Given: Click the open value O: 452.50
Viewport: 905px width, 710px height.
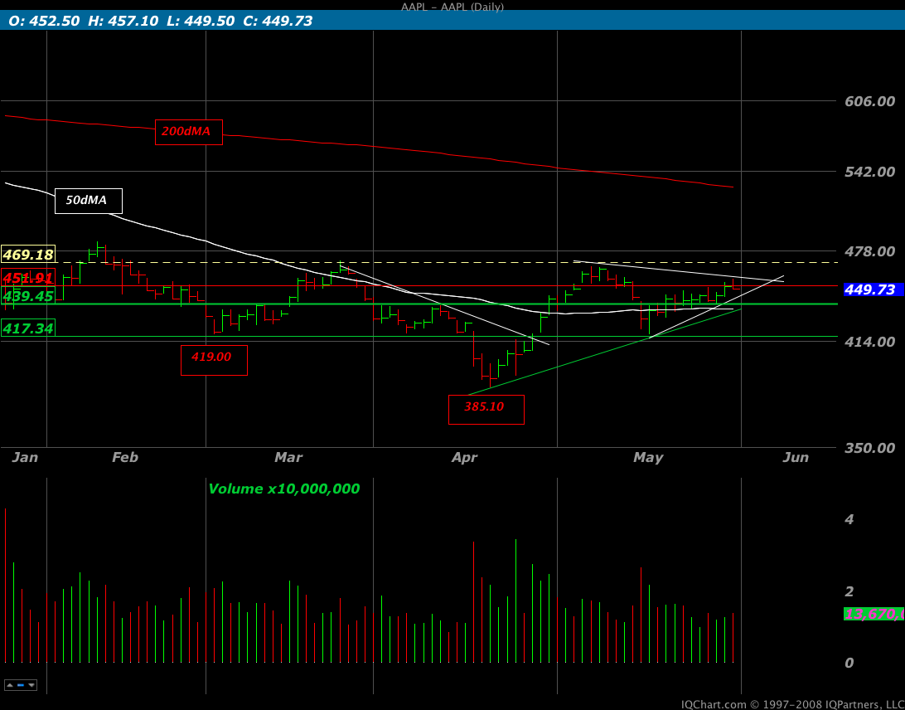Looking at the screenshot, I should 44,22.
